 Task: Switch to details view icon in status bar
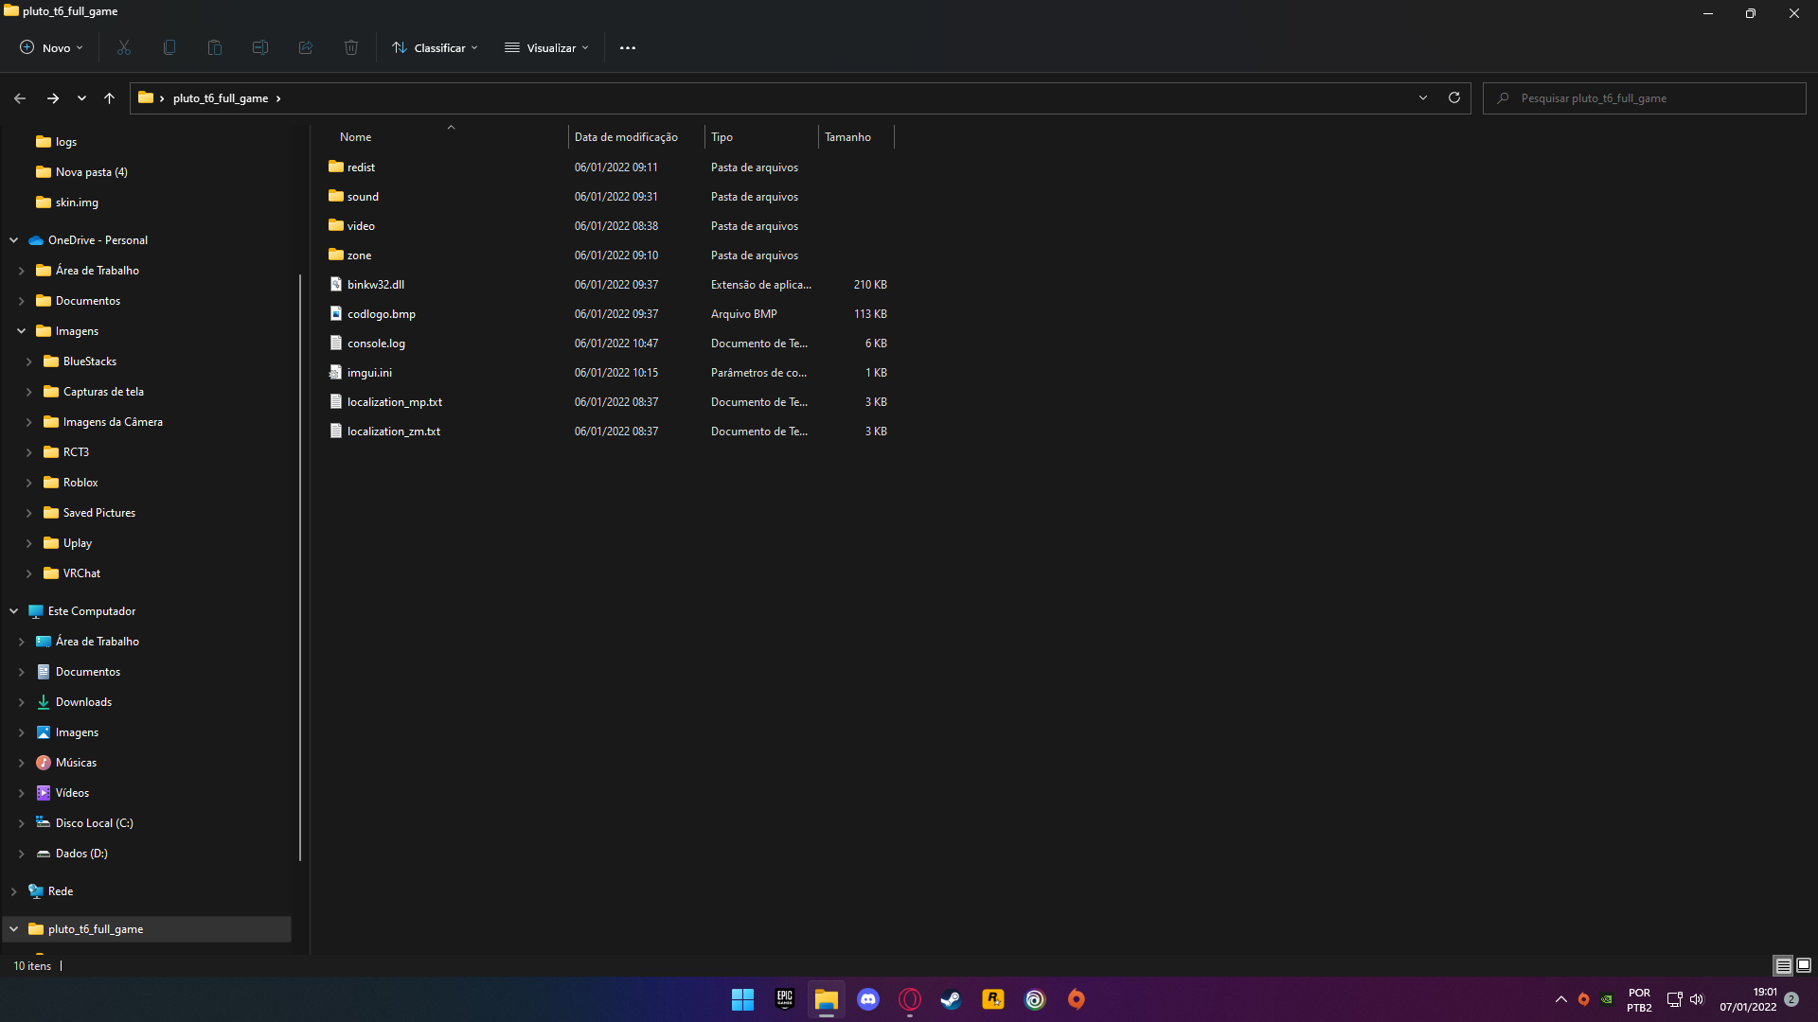[1783, 965]
